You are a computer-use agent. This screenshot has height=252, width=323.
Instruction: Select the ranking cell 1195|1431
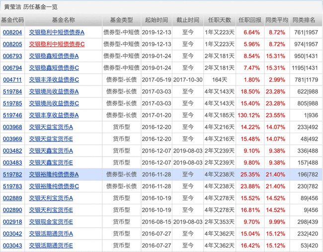(x=305, y=68)
